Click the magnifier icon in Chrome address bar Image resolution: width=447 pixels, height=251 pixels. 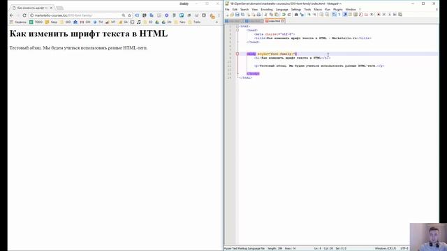(124, 15)
